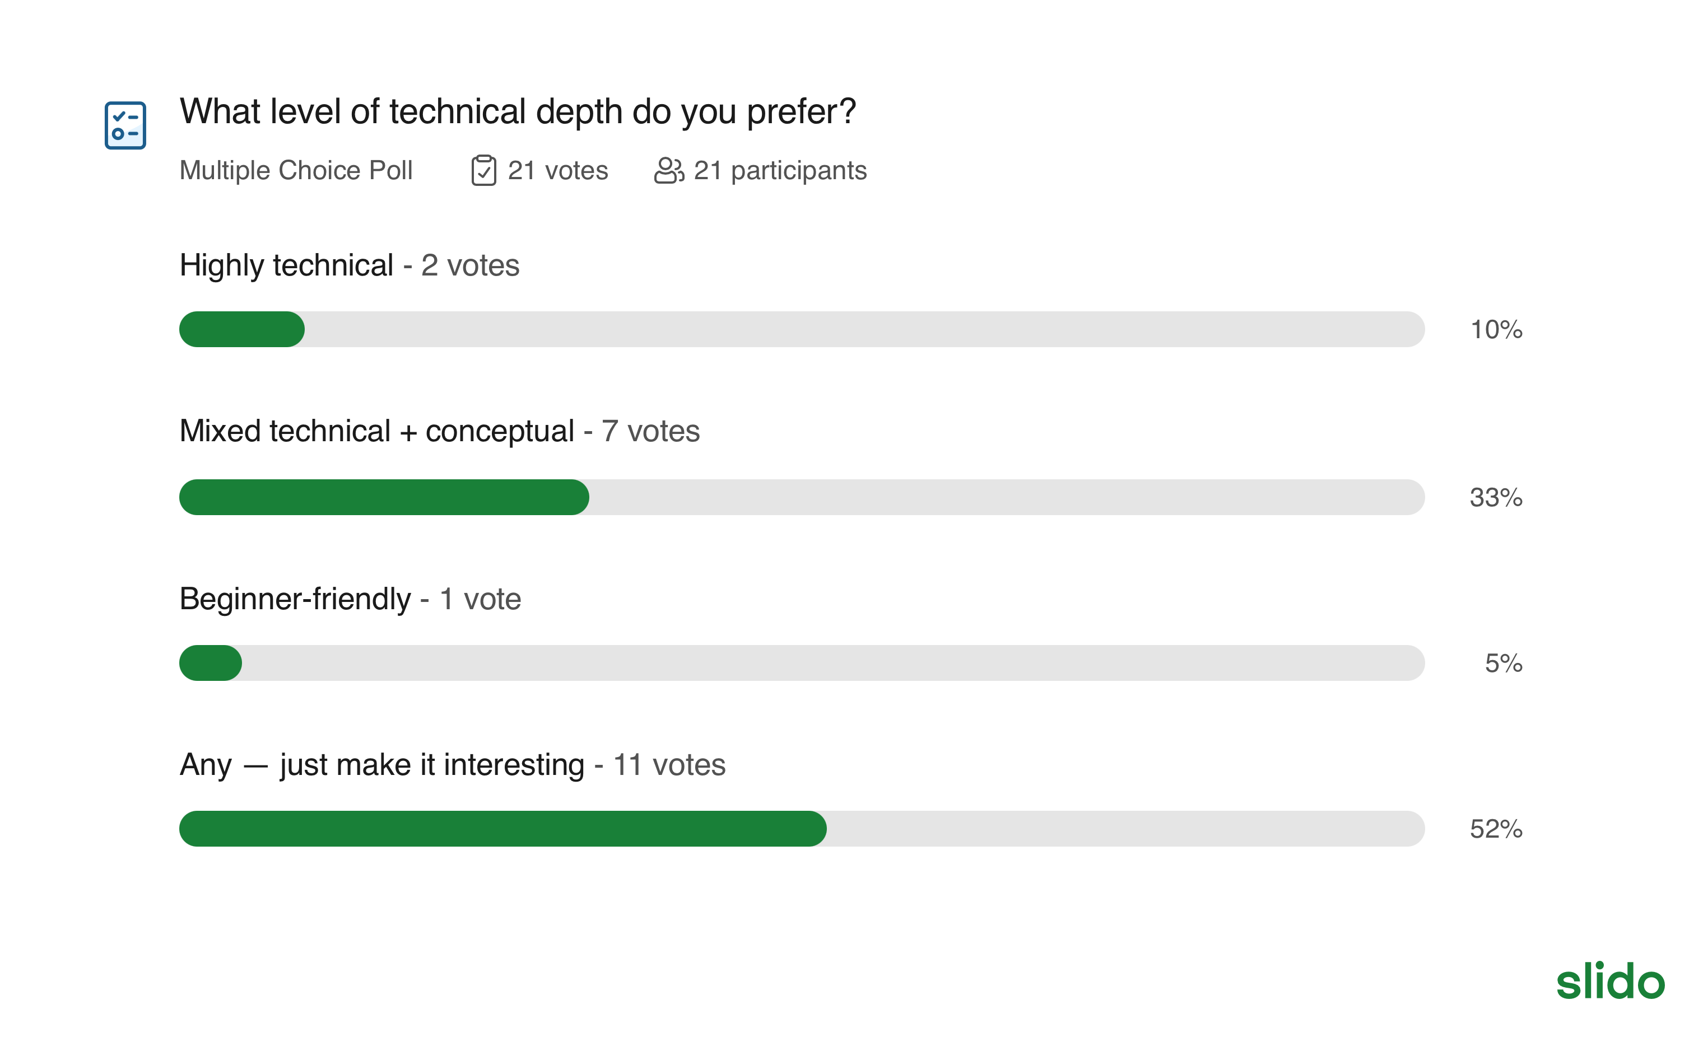Click the 52% result percentage
1703x1037 pixels.
1496,829
